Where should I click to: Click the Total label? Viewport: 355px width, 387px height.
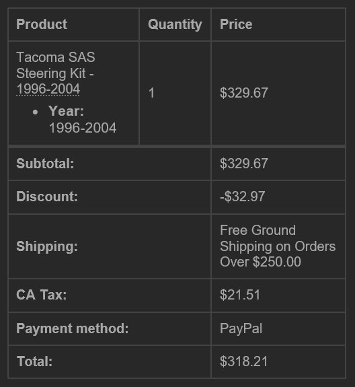(34, 361)
